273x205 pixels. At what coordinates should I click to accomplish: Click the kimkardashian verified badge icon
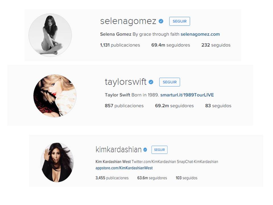point(145,149)
